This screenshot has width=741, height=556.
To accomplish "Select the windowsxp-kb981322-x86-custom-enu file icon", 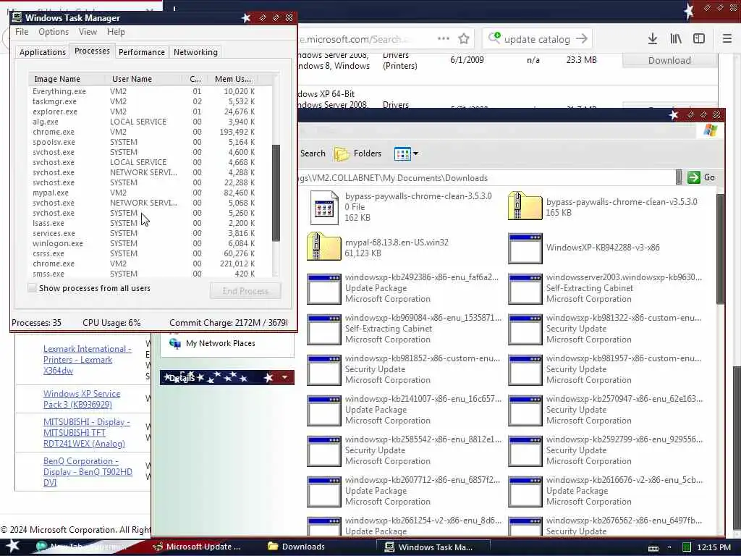I will [525, 329].
